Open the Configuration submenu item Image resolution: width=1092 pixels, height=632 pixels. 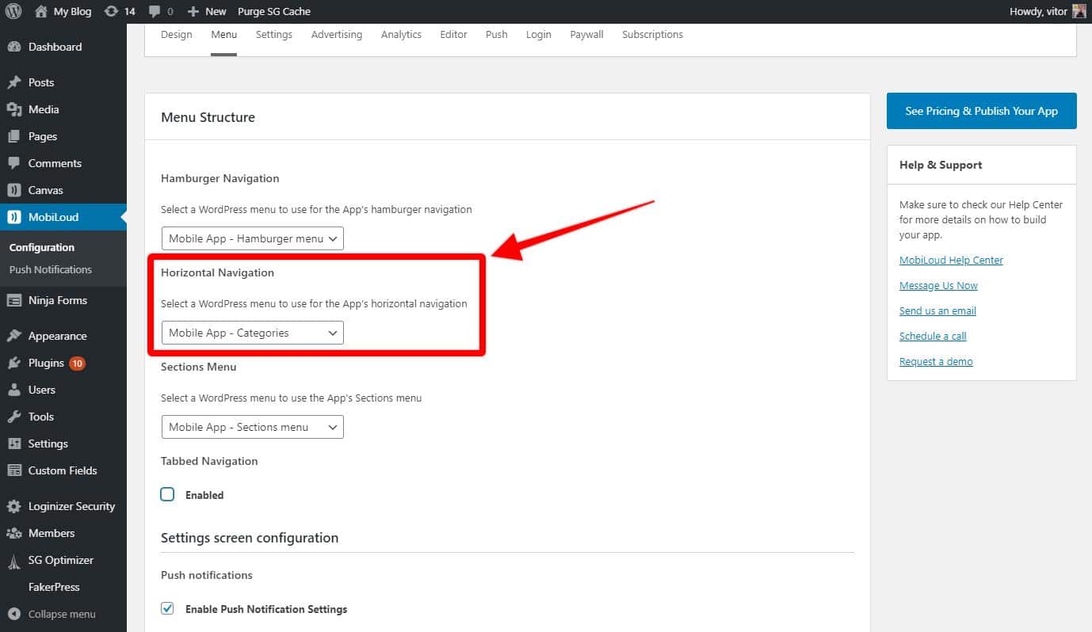42,247
